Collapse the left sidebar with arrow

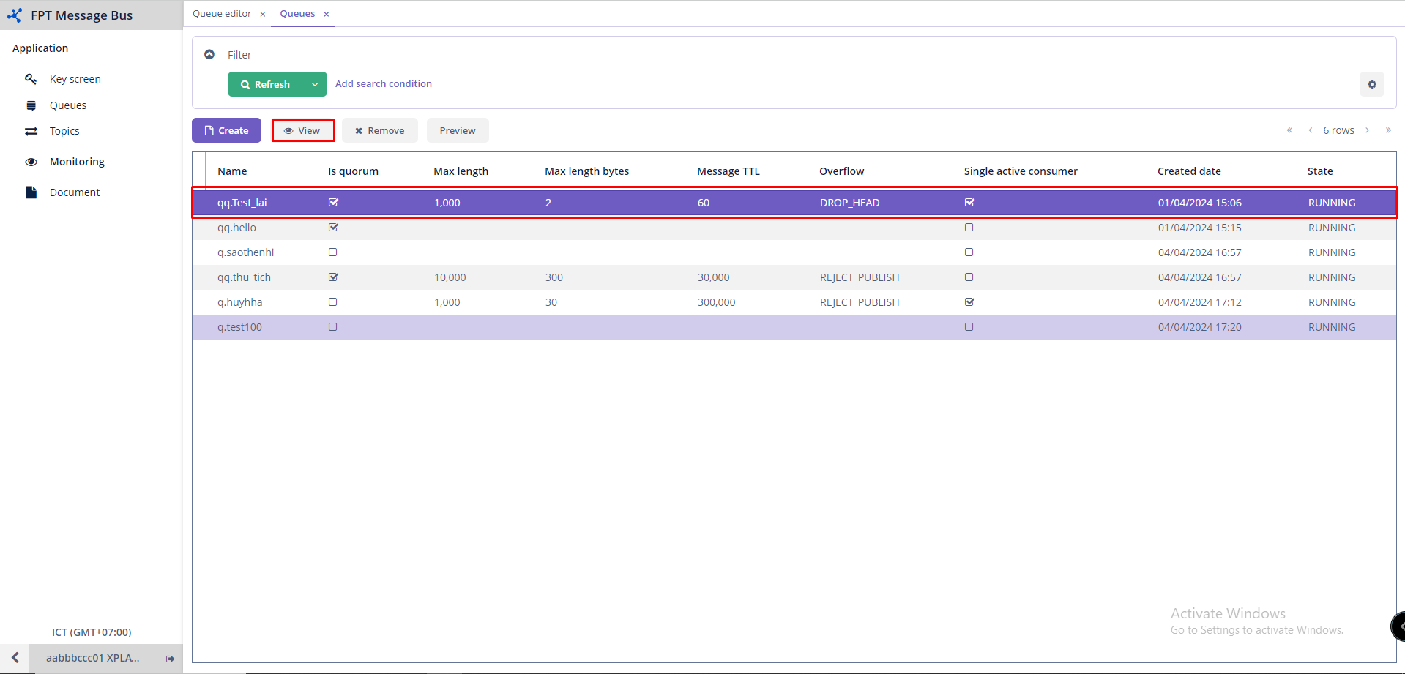(x=15, y=658)
